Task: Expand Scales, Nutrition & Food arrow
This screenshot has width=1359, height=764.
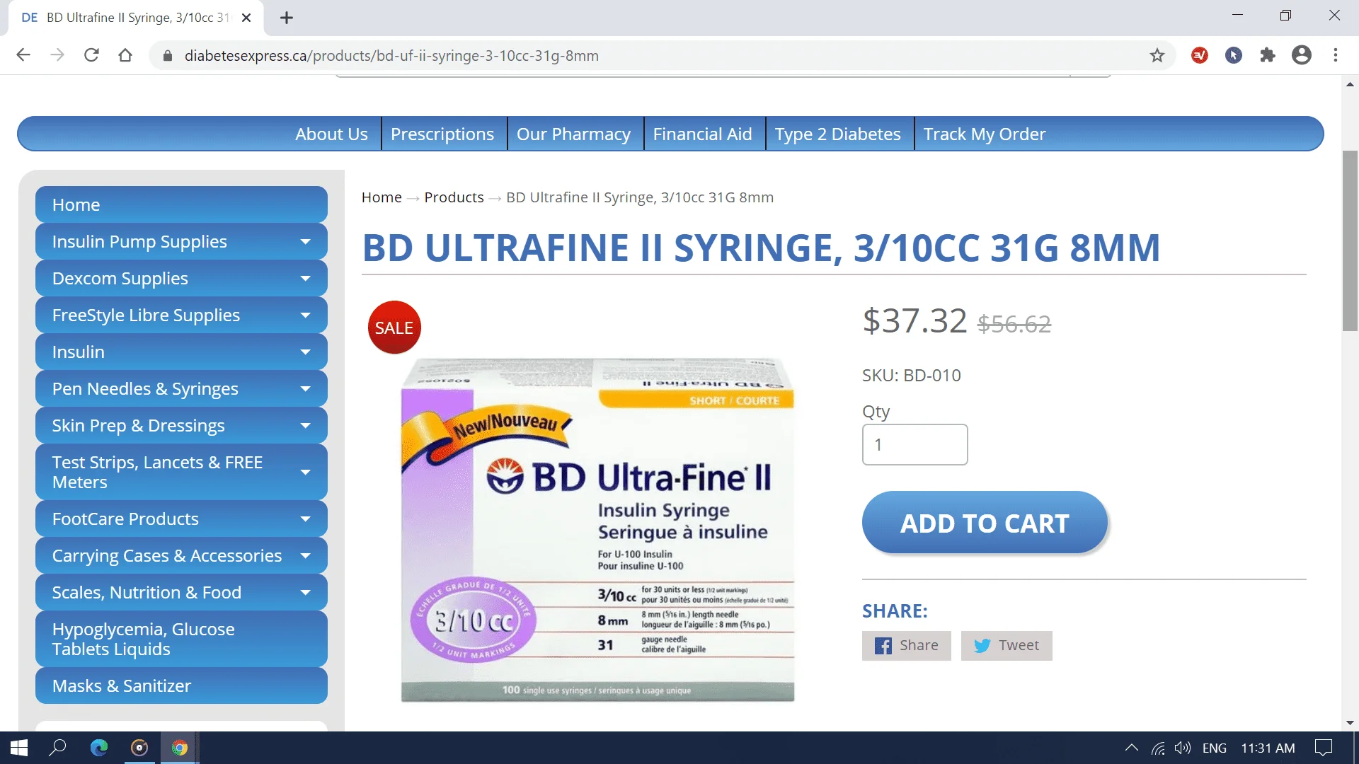Action: (306, 593)
